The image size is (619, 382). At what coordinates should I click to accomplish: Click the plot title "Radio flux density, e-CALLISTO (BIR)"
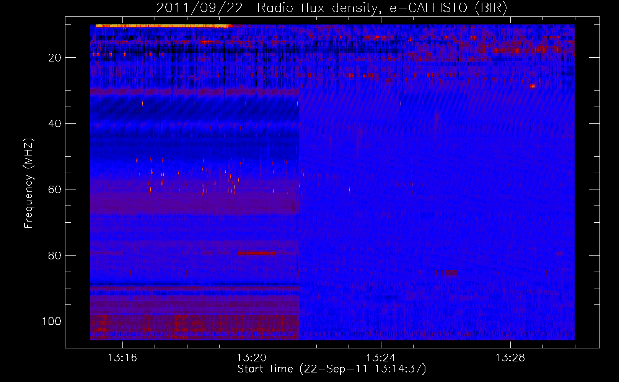tap(382, 8)
